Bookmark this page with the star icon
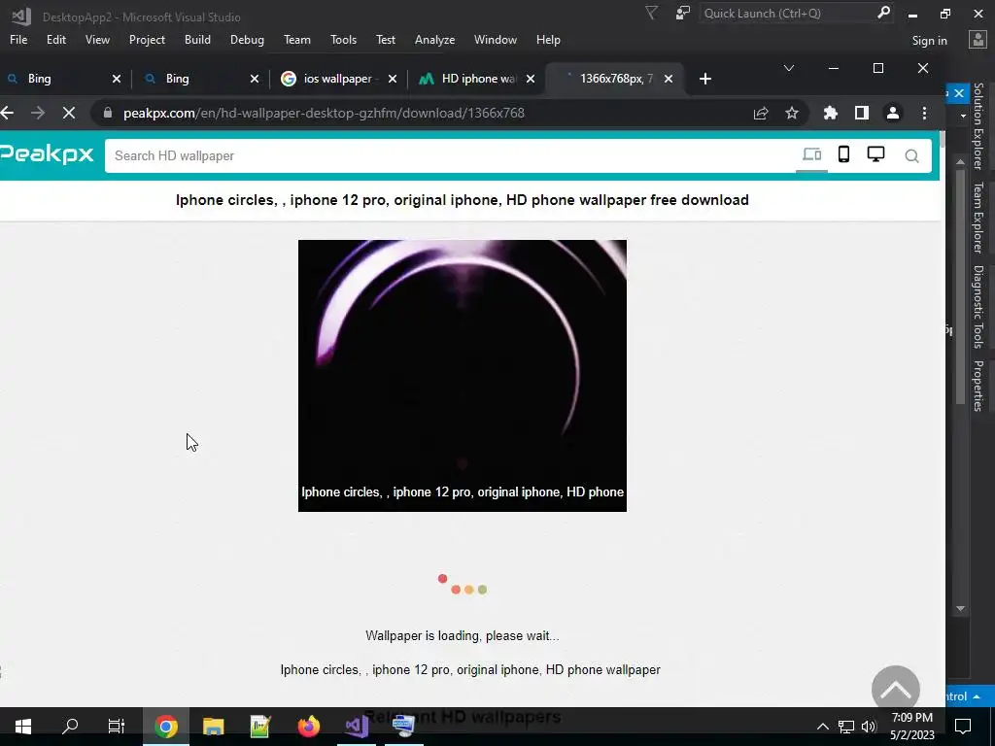 click(x=791, y=113)
